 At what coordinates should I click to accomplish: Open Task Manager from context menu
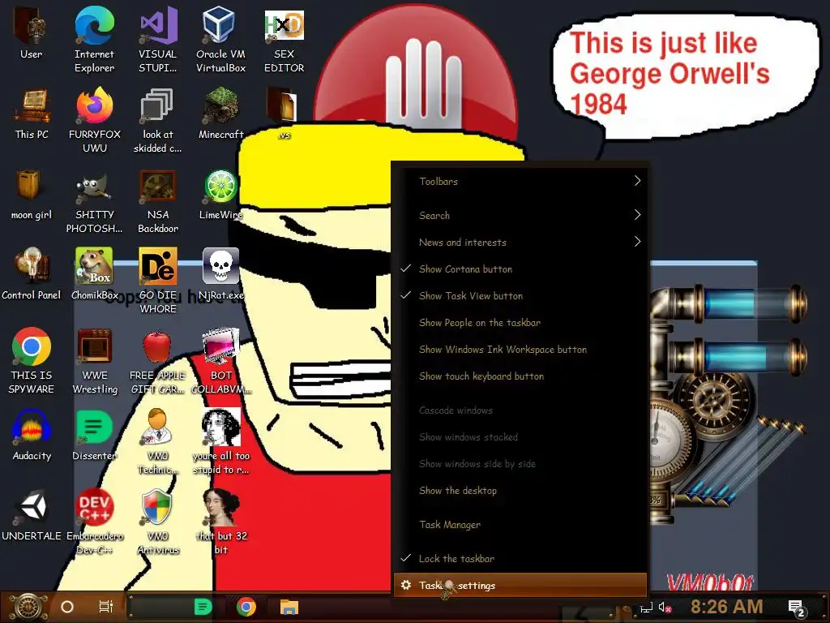[520, 525]
